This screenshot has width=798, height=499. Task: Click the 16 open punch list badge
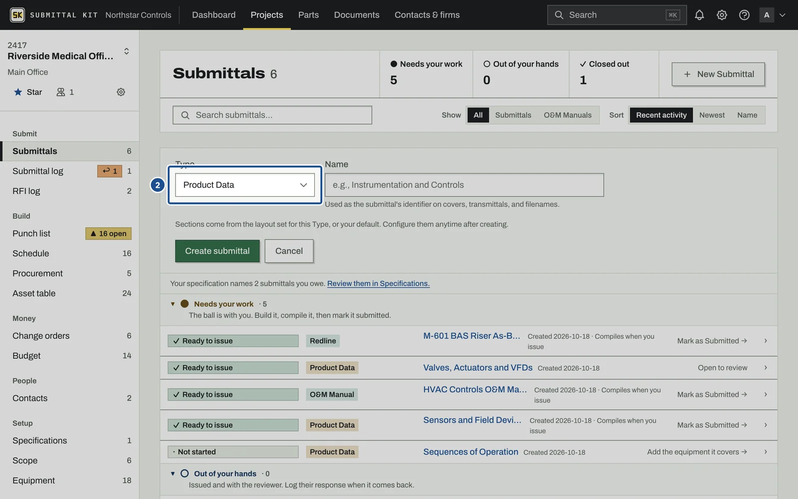[x=108, y=234]
